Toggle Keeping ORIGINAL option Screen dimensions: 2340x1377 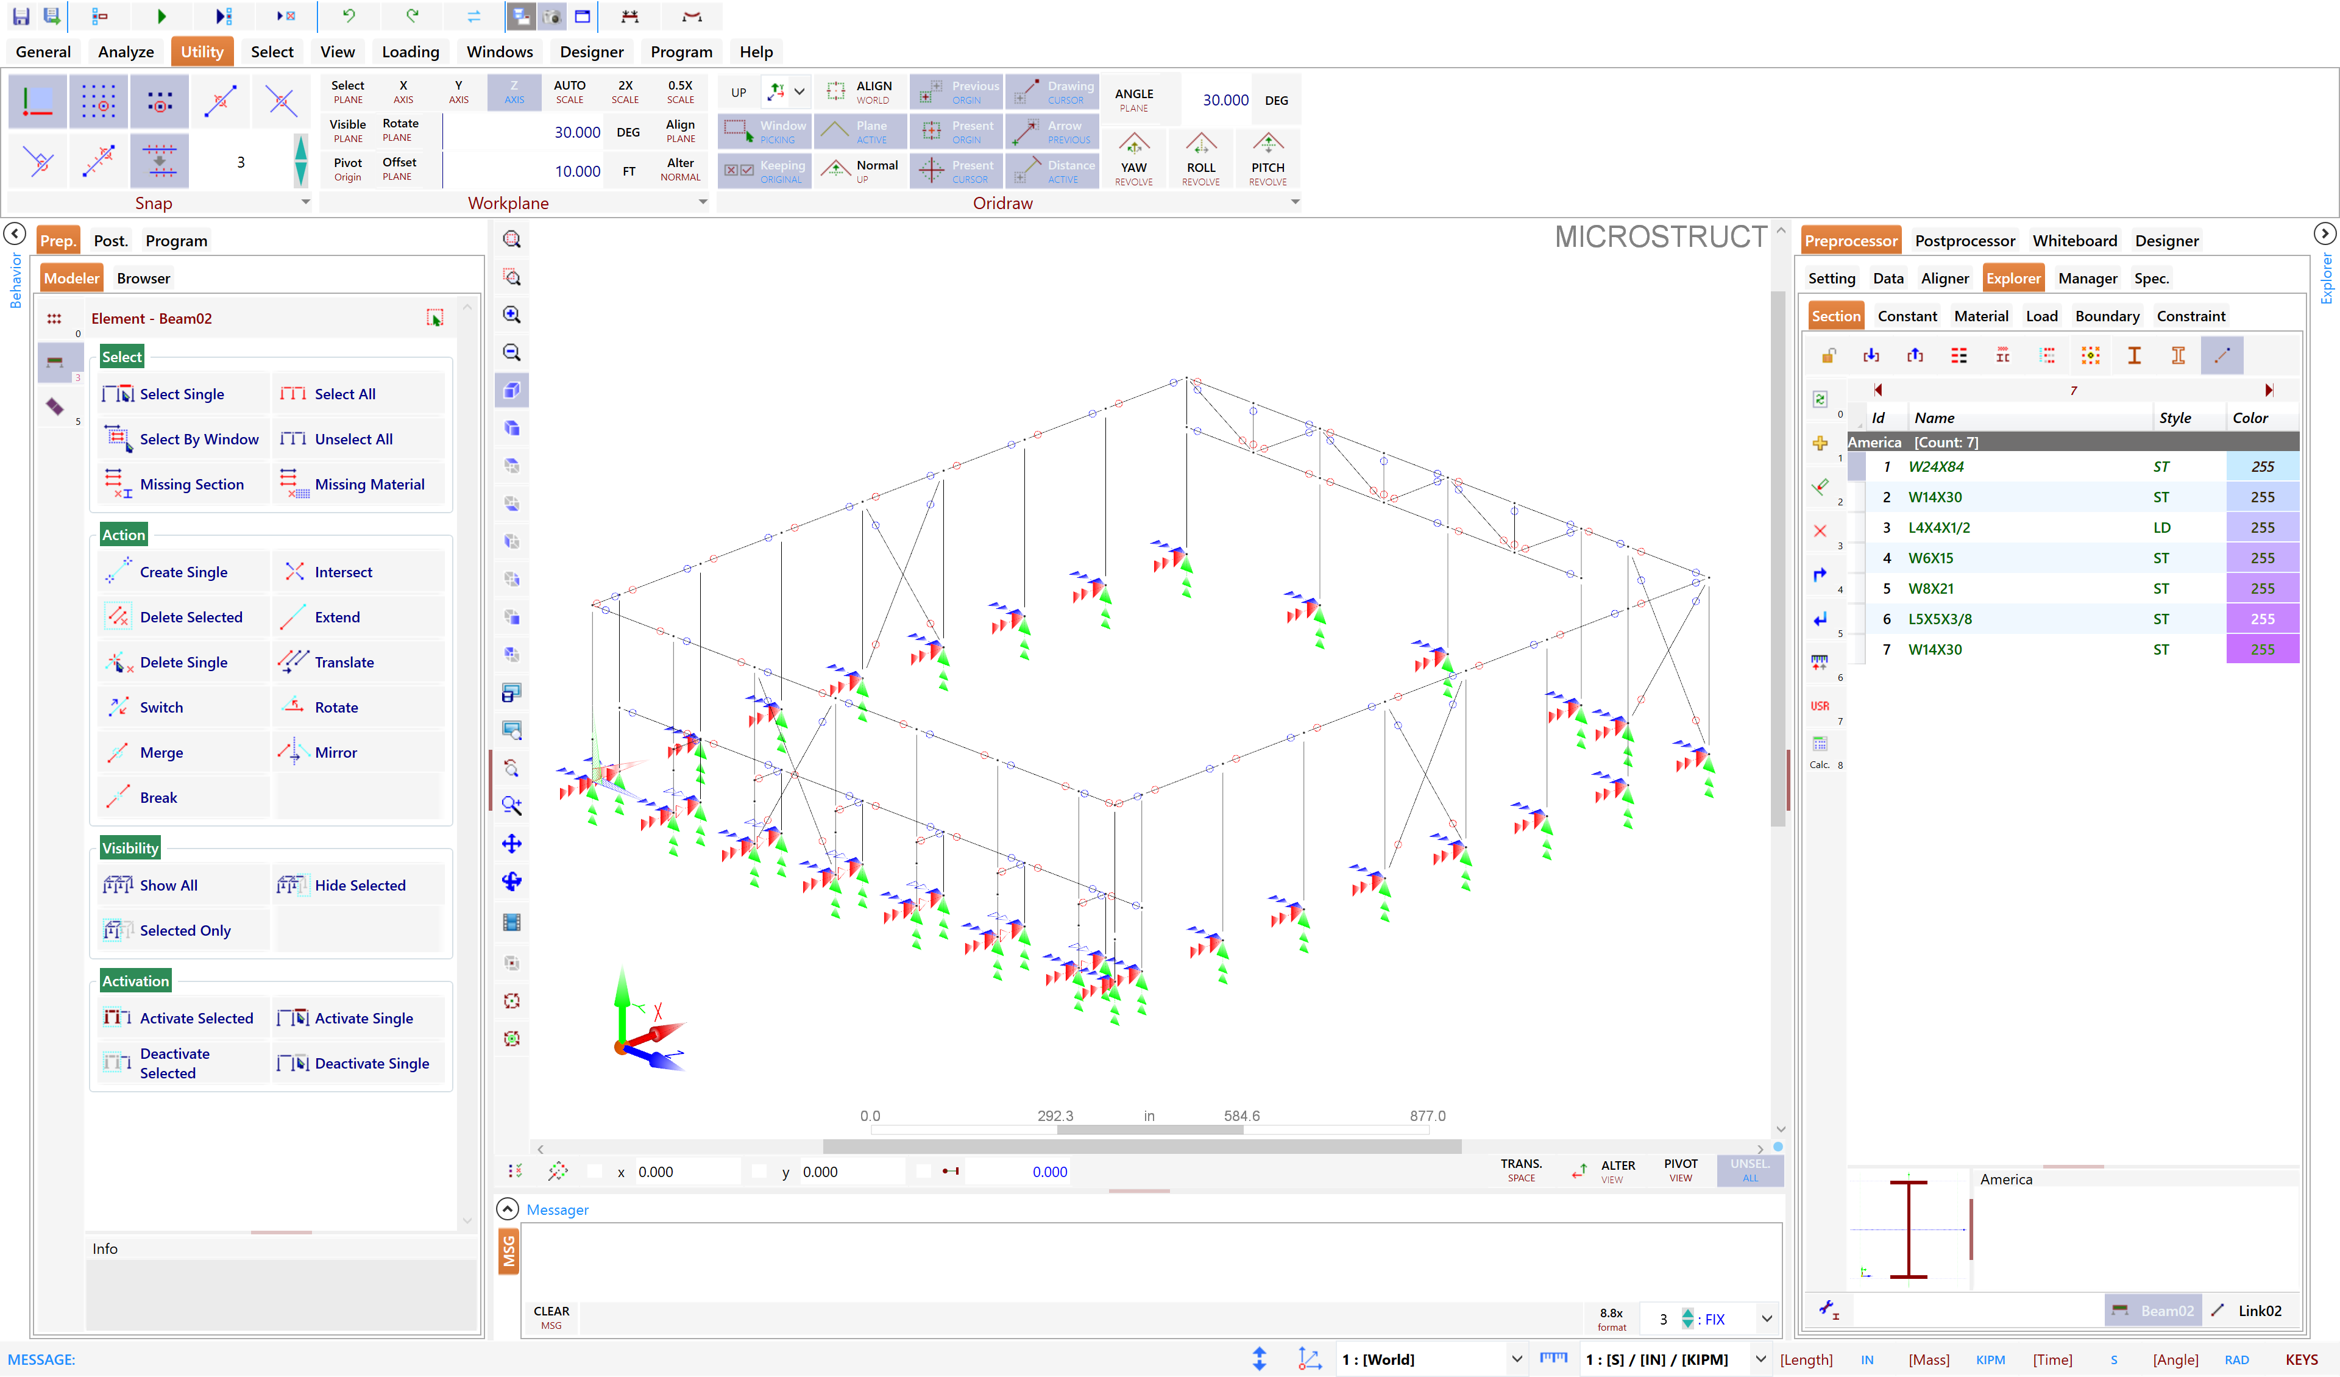click(765, 171)
